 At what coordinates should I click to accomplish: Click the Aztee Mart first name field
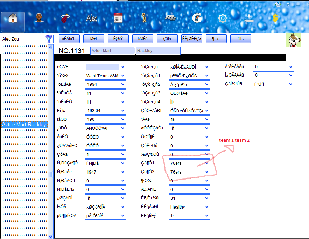112,51
